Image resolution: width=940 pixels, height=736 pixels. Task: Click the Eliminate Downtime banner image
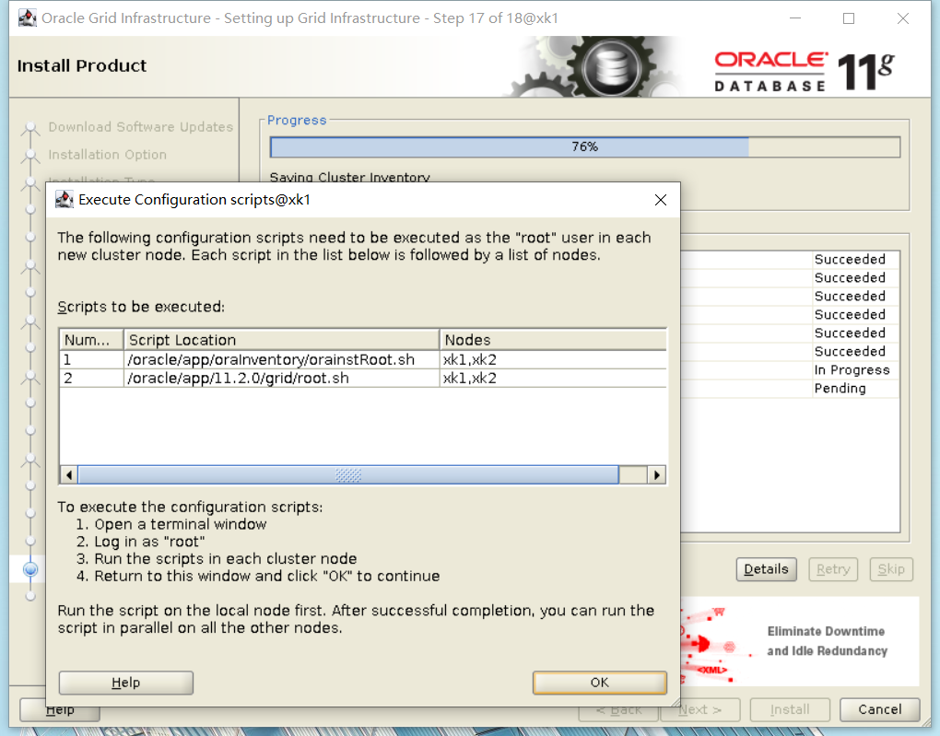coord(800,641)
